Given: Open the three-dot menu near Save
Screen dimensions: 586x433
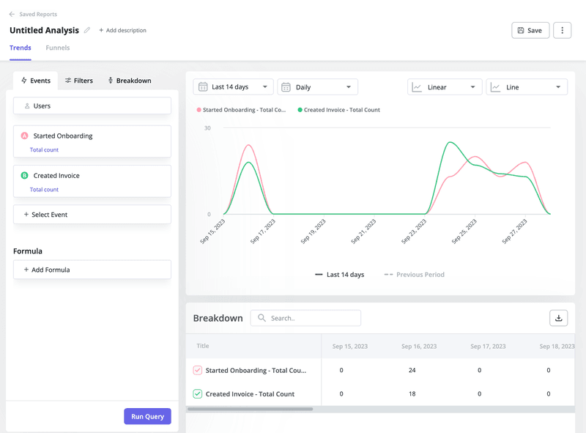Looking at the screenshot, I should click(x=562, y=30).
